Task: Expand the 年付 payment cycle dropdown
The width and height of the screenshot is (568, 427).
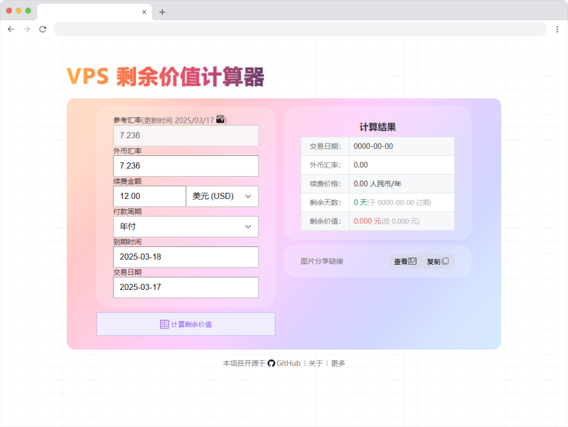Action: click(x=186, y=227)
